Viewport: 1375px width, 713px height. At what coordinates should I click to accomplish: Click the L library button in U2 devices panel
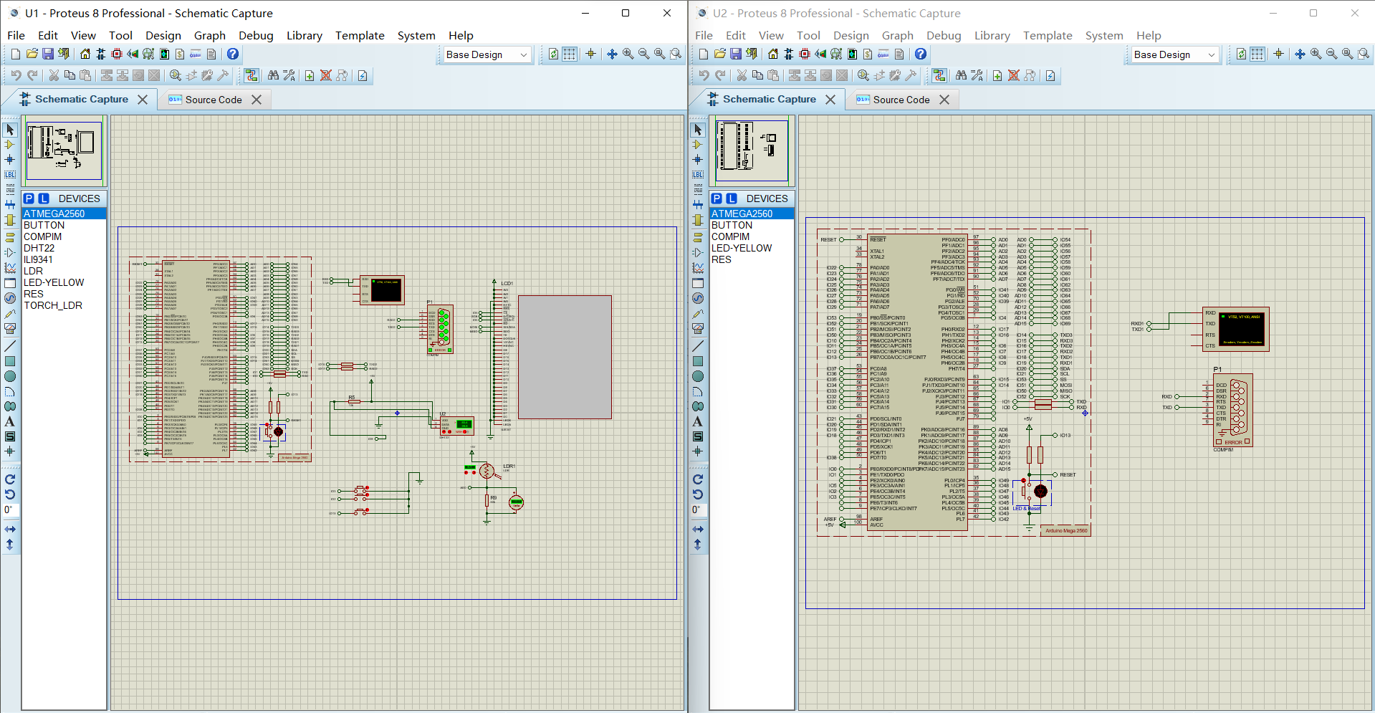coord(732,198)
